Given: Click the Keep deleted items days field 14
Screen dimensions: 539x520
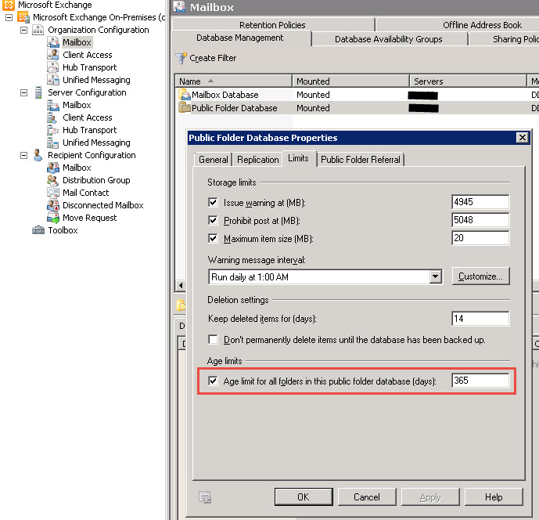Looking at the screenshot, I should point(480,318).
